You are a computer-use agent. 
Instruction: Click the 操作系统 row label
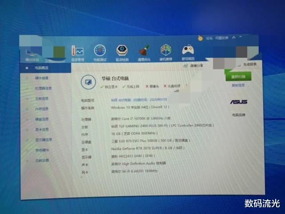click(x=88, y=108)
